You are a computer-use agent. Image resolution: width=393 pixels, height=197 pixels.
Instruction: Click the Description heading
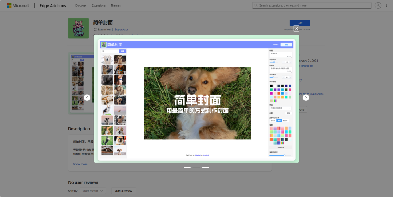[79, 129]
